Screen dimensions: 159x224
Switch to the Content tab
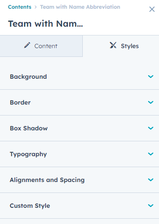41,46
